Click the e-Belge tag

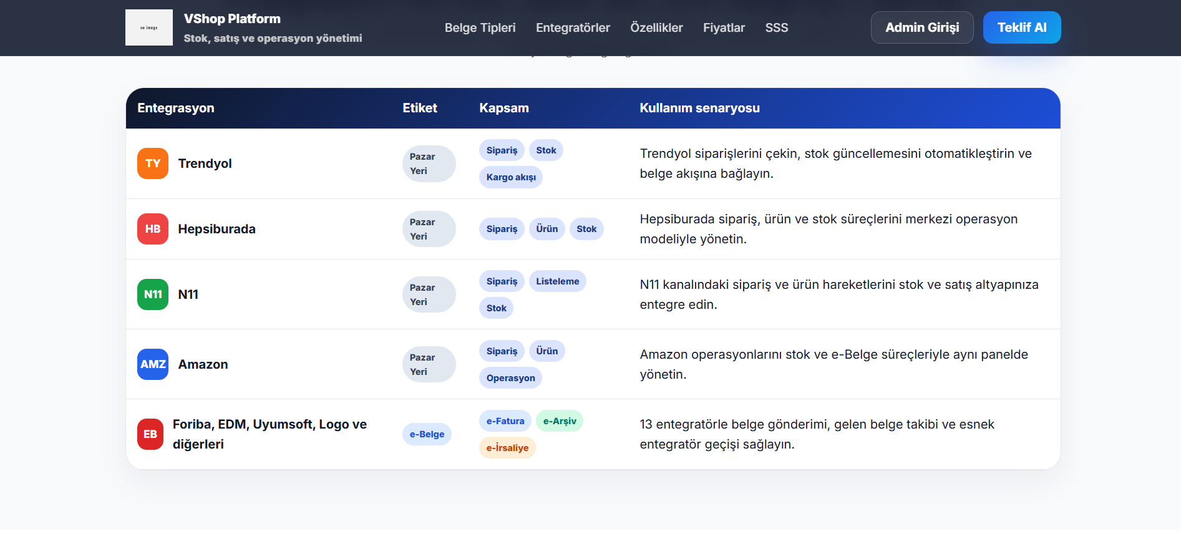[427, 434]
